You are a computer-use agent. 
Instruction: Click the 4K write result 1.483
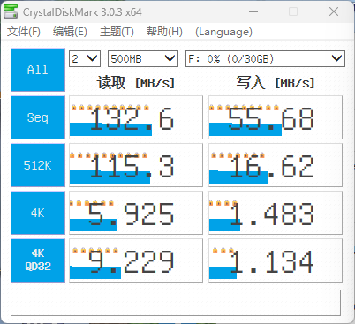(x=276, y=213)
